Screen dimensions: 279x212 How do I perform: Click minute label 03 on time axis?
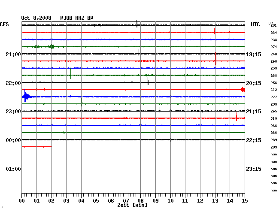[x=66, y=201]
